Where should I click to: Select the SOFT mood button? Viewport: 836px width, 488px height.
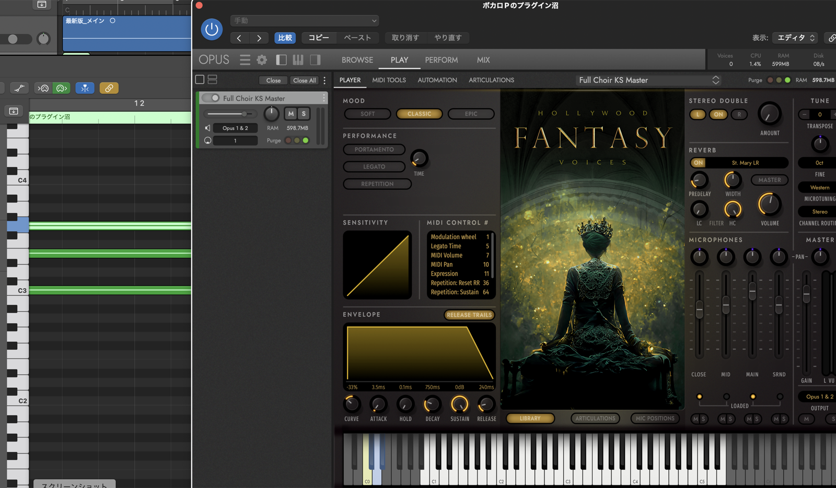point(367,114)
